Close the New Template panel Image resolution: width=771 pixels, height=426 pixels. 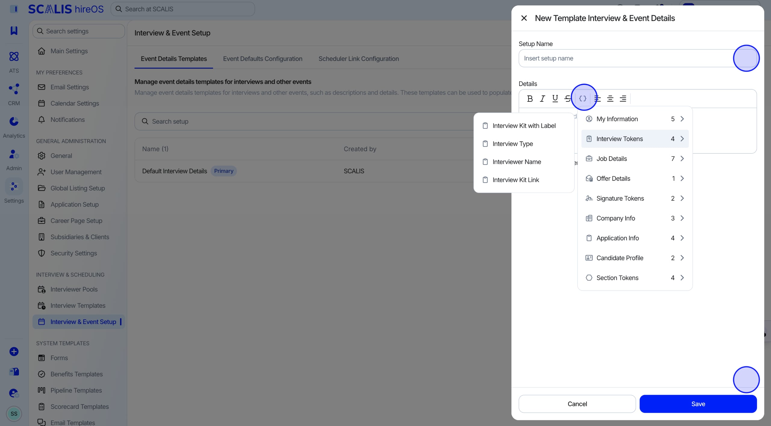pos(524,18)
